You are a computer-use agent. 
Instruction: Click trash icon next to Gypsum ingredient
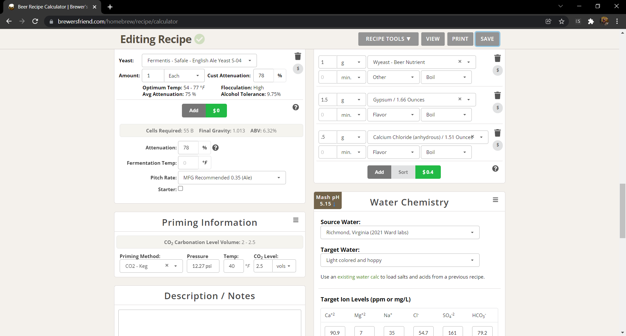(x=497, y=96)
